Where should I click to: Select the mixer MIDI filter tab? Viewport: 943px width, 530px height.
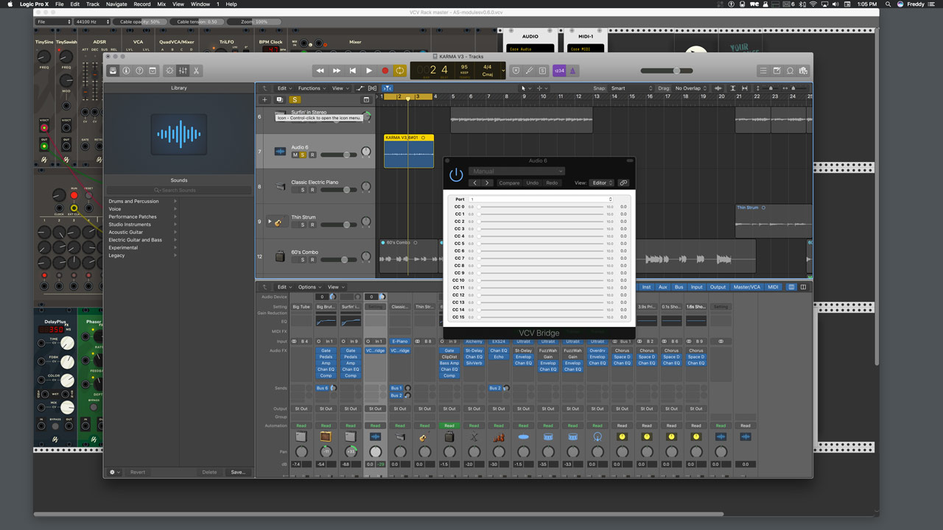click(x=773, y=287)
